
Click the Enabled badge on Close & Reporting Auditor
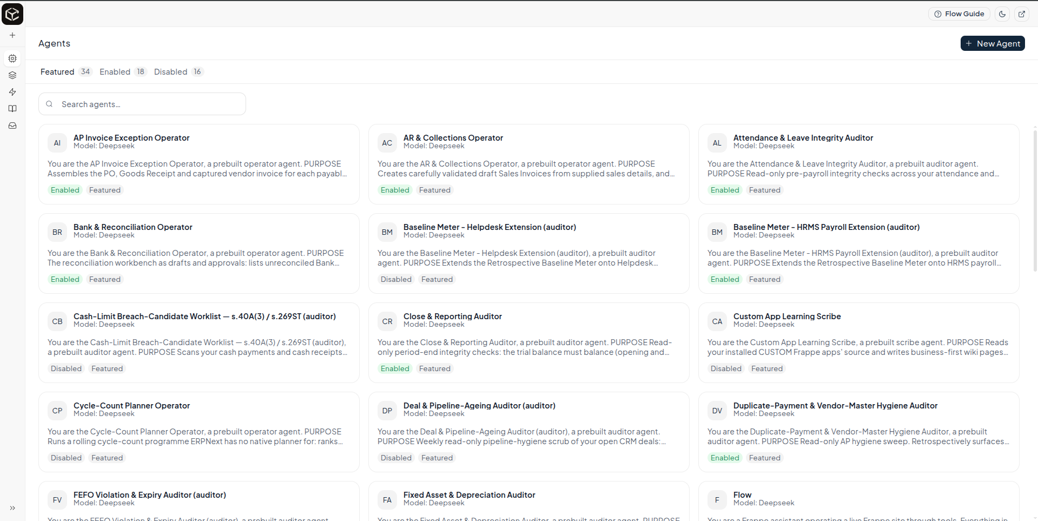(395, 368)
